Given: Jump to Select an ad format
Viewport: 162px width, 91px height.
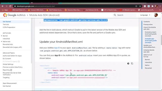Looking at the screenshot, I should (148, 56).
